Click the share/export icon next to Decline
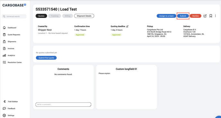This screenshot has height=118, width=221. point(205,16)
